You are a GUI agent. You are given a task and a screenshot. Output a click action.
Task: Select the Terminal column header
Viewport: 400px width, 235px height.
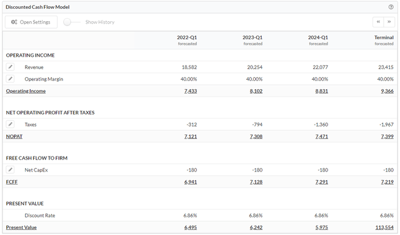coord(384,40)
